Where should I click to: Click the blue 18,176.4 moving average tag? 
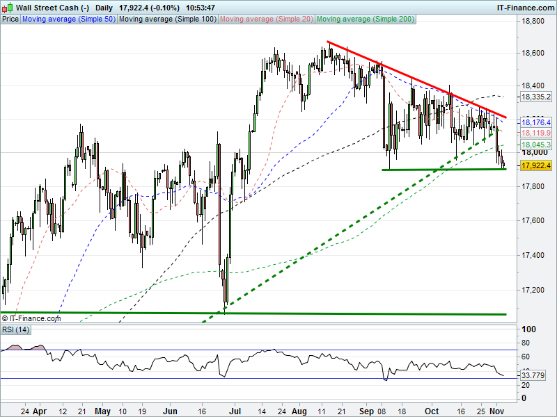[x=535, y=123]
